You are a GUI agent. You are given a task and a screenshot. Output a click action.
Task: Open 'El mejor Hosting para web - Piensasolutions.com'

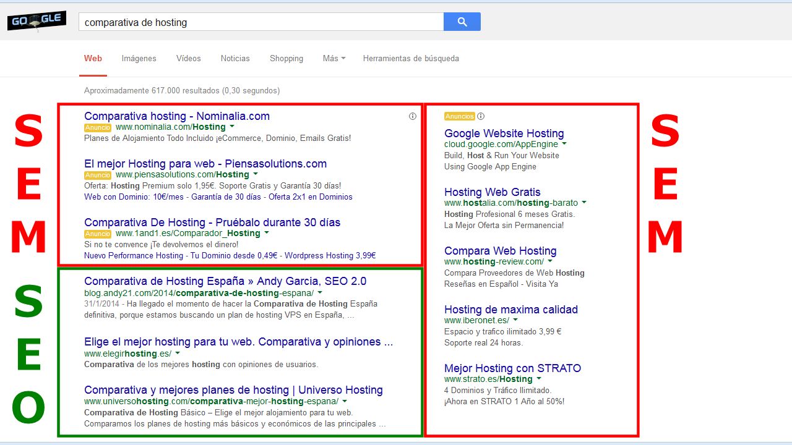pyautogui.click(x=205, y=163)
